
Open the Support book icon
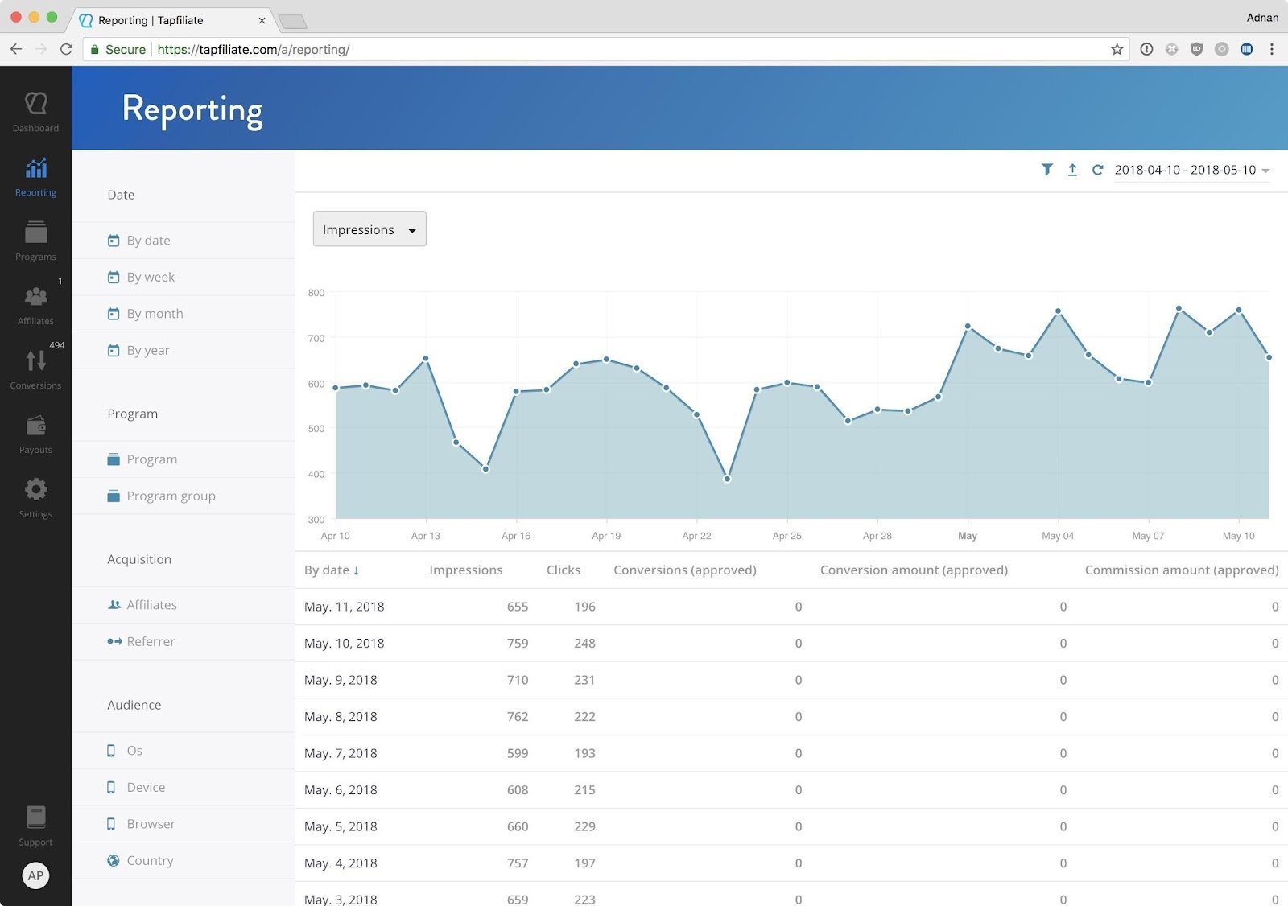pos(35,826)
